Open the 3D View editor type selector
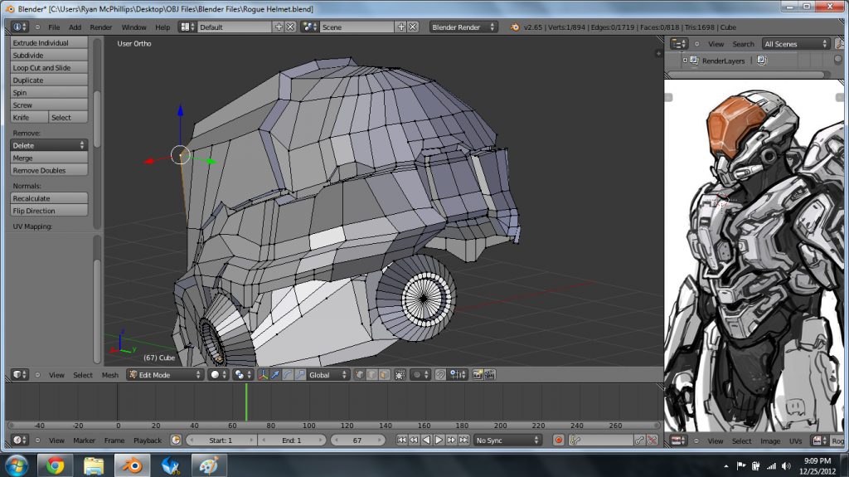This screenshot has height=477, width=849. [x=20, y=375]
